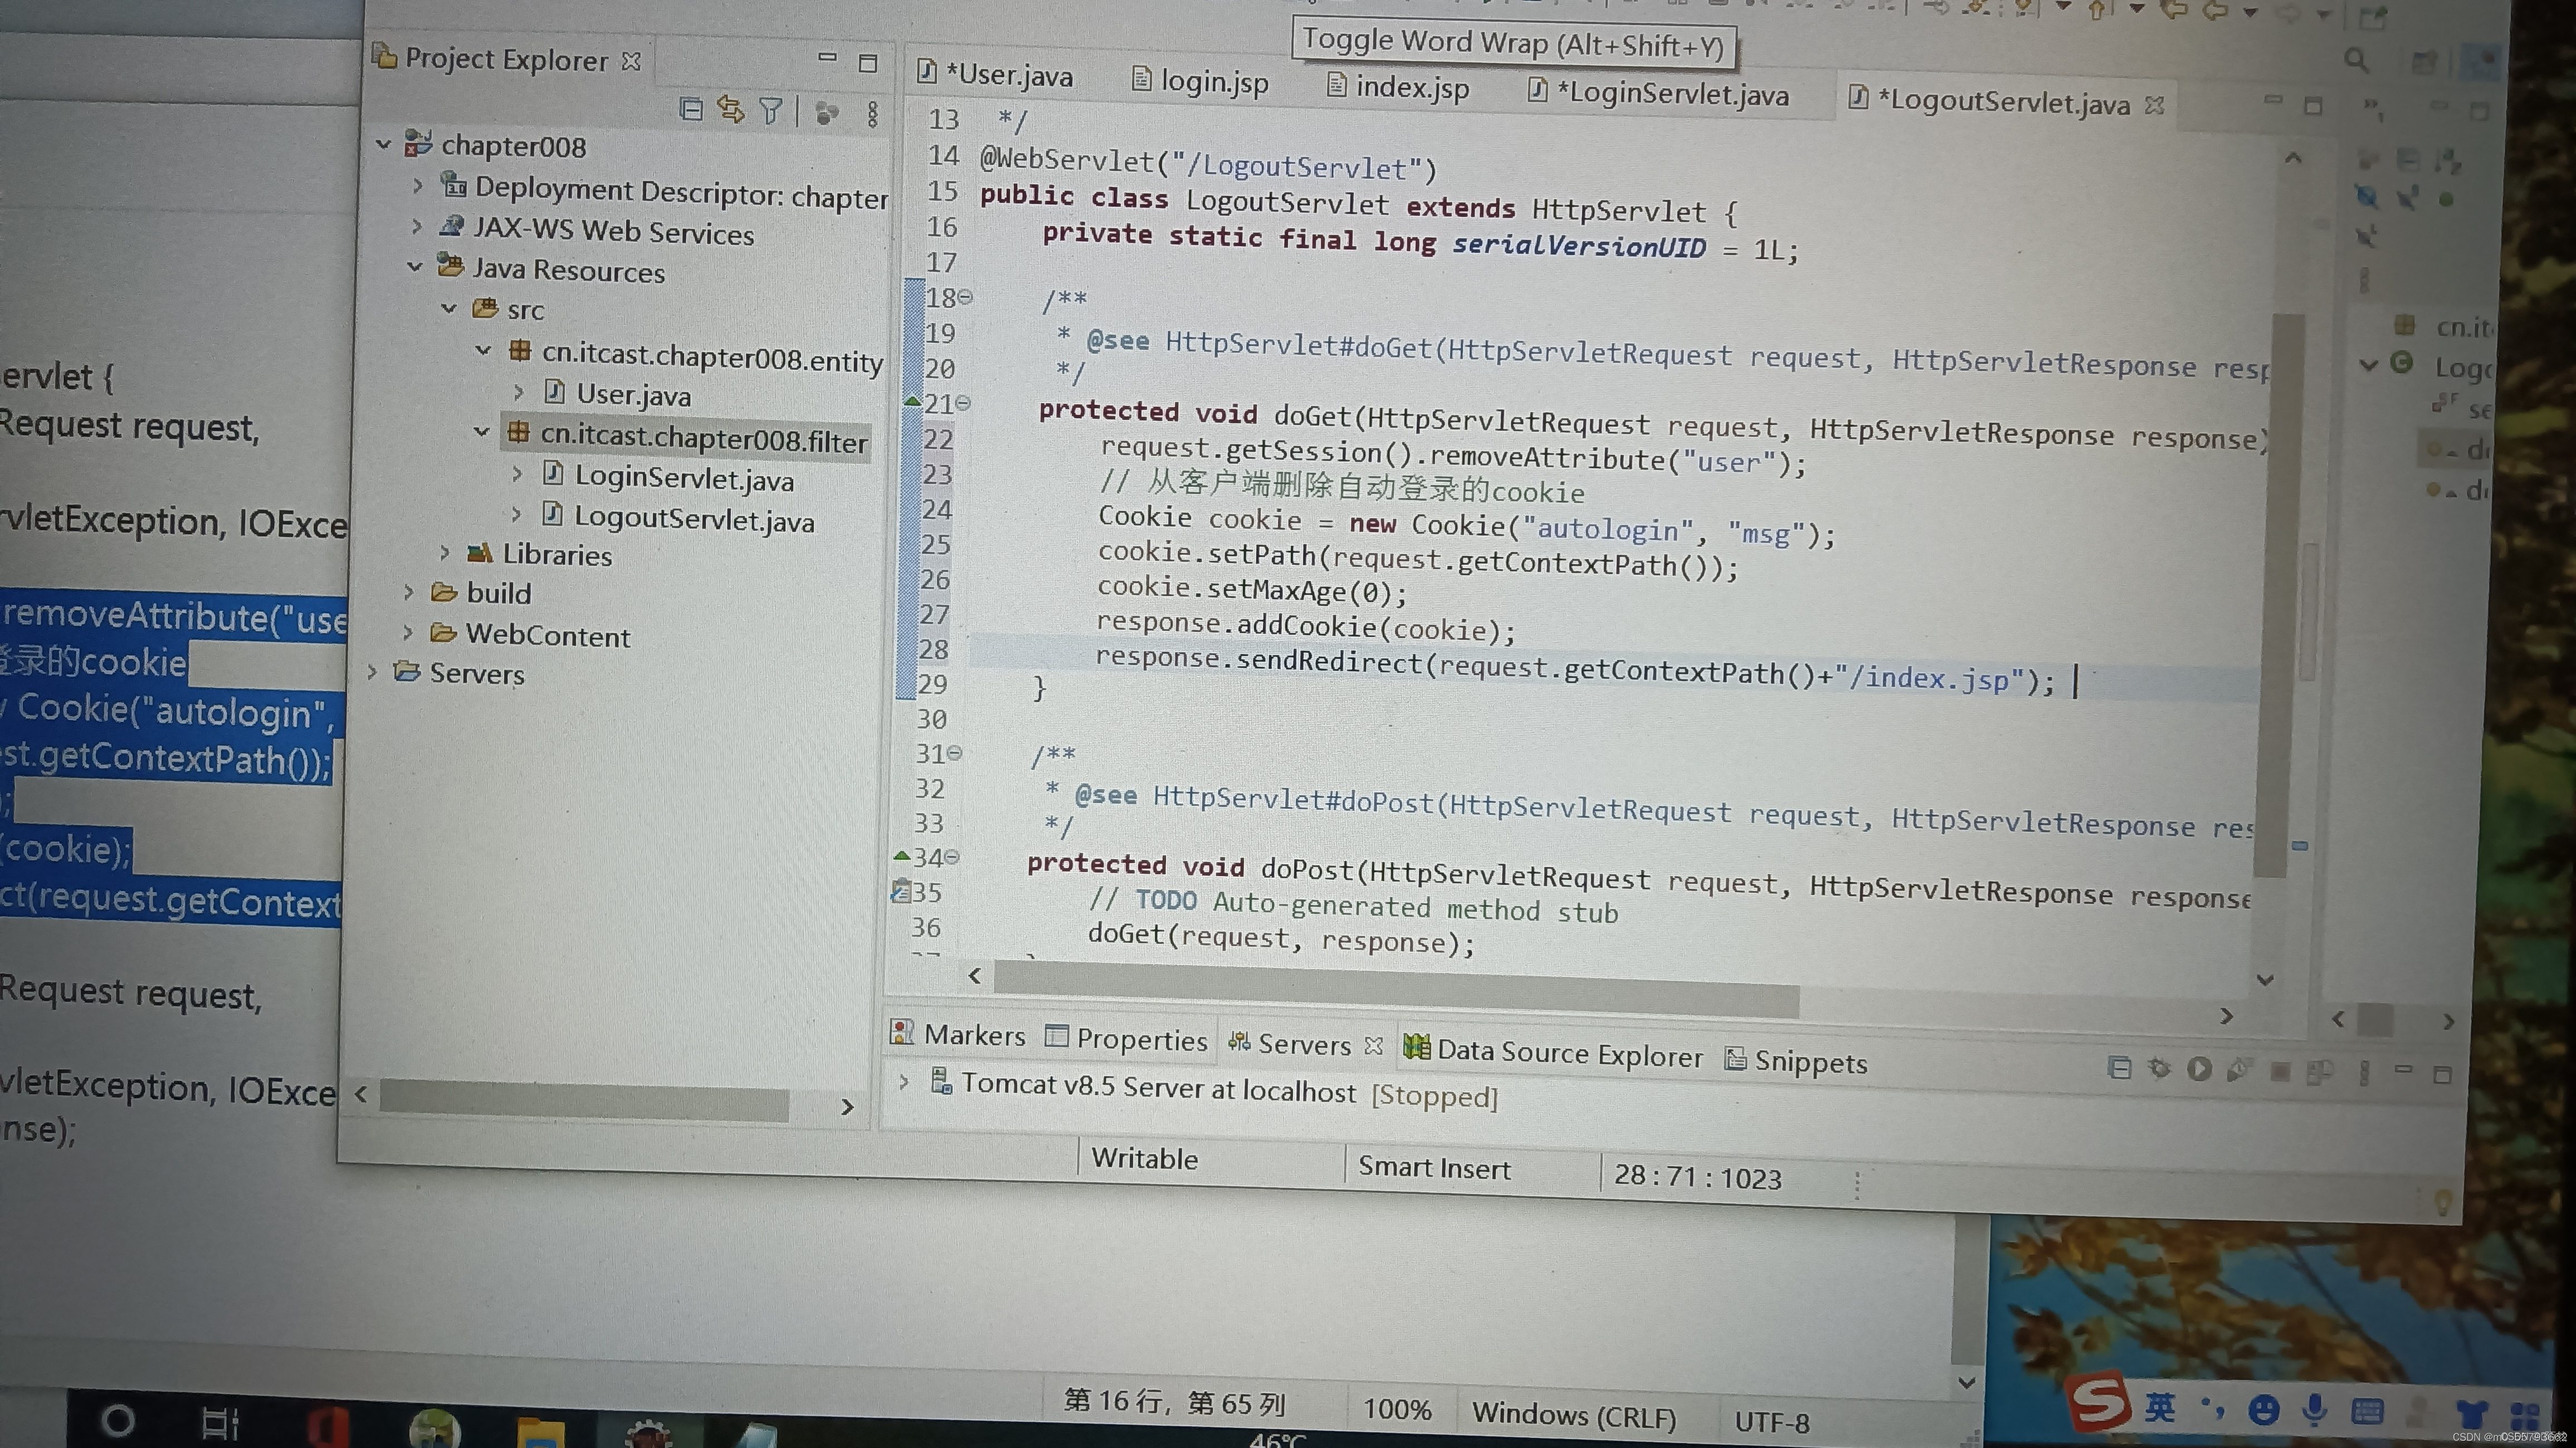
Task: Close the *LogoutServlet.java editor tab
Action: point(2155,104)
